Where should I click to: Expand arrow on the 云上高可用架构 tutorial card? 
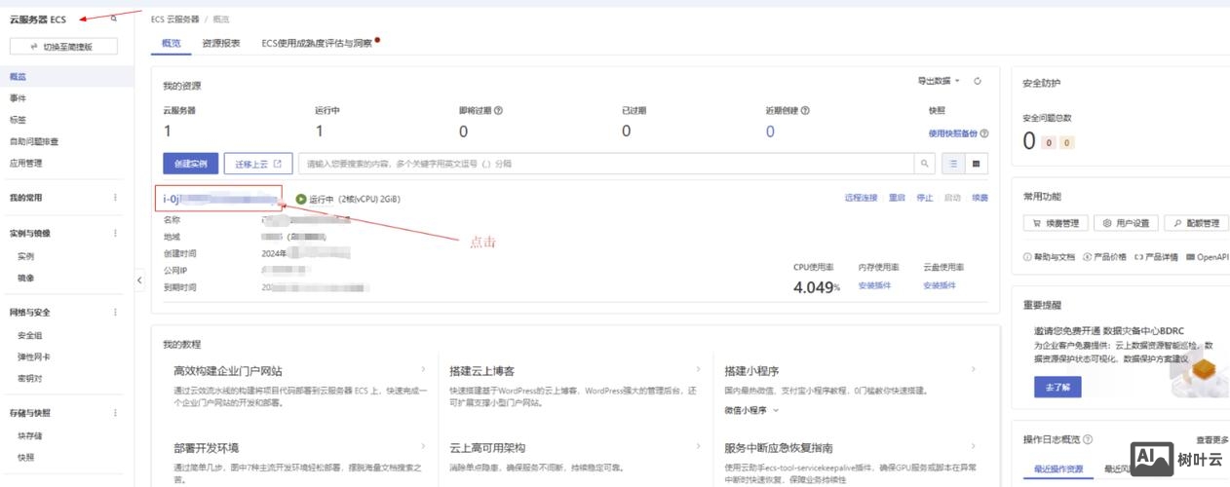point(699,447)
